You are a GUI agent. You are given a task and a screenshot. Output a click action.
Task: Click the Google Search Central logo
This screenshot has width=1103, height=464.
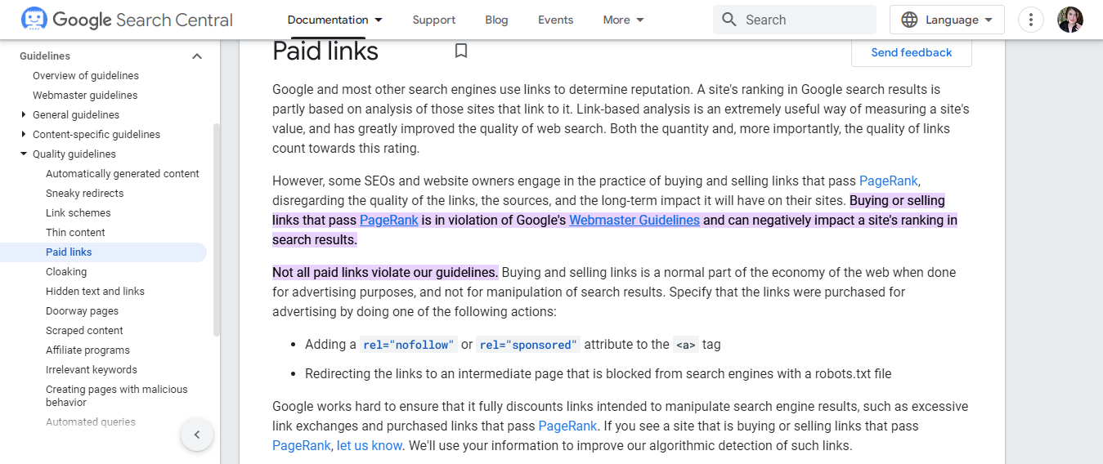pos(127,20)
